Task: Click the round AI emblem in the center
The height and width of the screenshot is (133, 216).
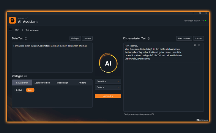Action: [x=108, y=63]
